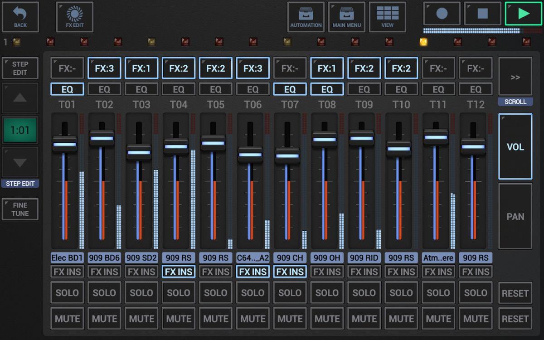Select the 909 RID sample label

click(364, 257)
